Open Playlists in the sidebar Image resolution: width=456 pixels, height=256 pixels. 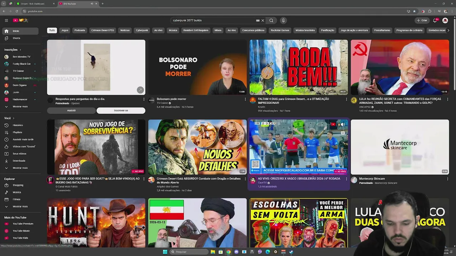coord(21,132)
